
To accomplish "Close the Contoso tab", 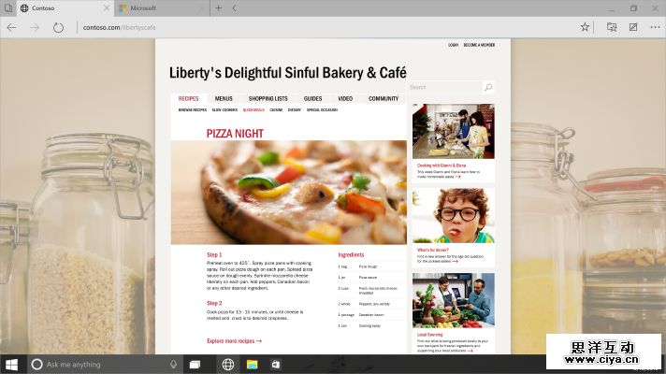I will point(107,8).
